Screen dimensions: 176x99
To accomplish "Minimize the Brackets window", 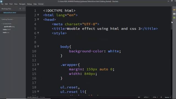I will tap(168, 1).
